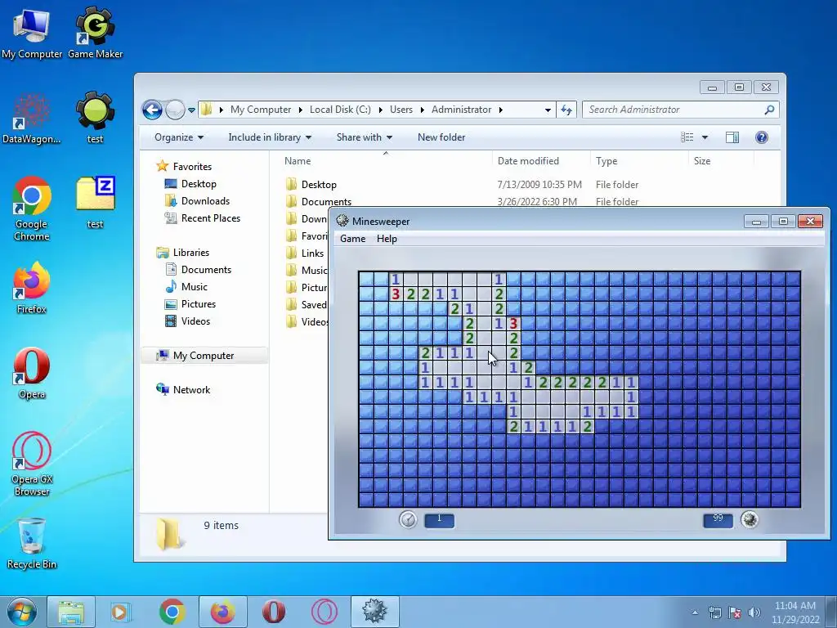Click Users breadcrumb in address bar
The height and width of the screenshot is (628, 837).
point(401,110)
